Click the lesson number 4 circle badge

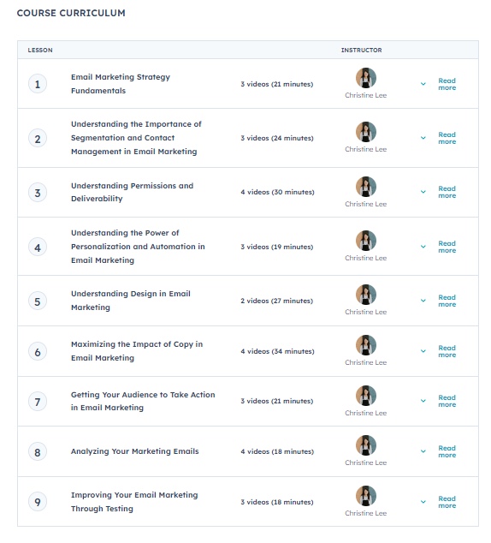pyautogui.click(x=38, y=248)
